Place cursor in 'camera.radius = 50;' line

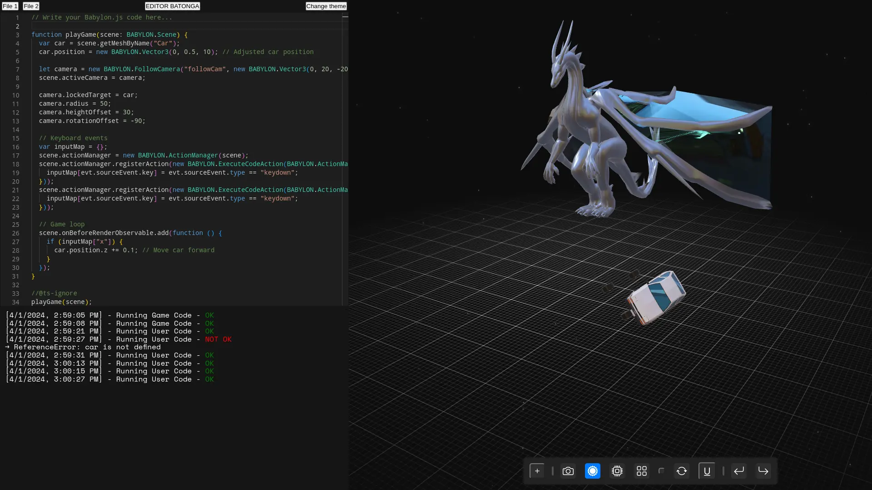75,103
